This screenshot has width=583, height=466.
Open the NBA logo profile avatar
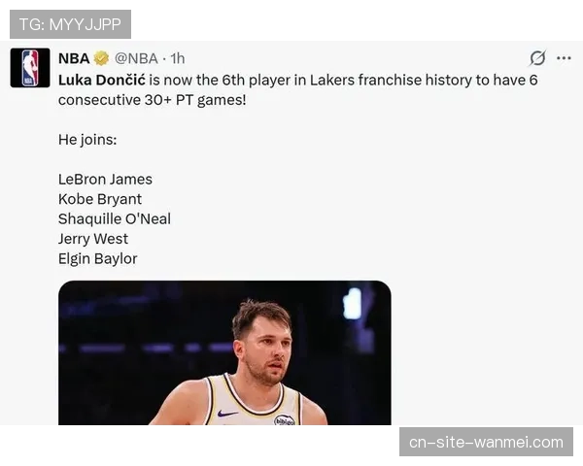click(30, 68)
